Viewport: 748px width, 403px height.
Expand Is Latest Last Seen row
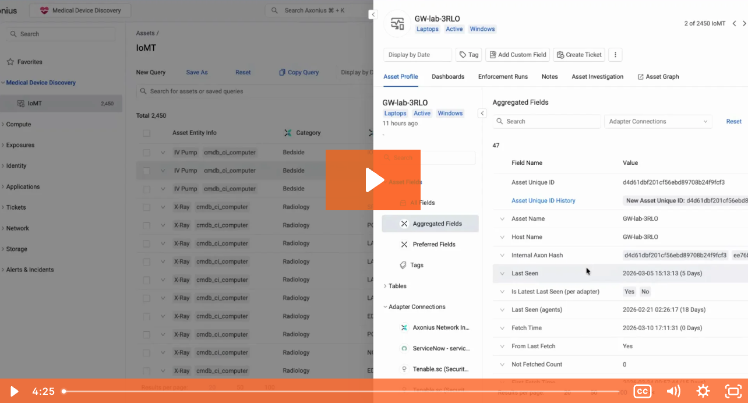[x=502, y=292]
